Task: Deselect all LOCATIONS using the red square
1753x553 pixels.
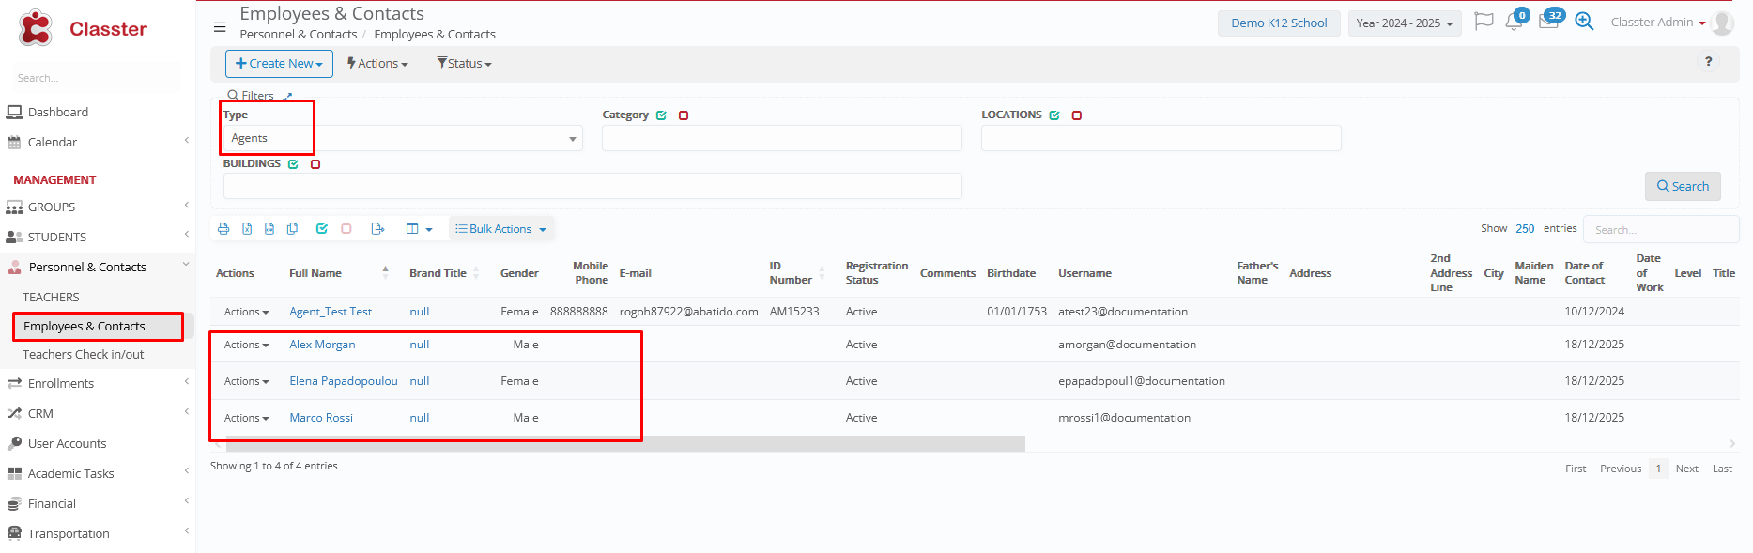Action: pyautogui.click(x=1077, y=115)
